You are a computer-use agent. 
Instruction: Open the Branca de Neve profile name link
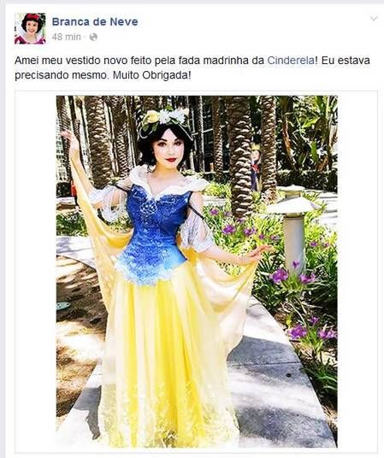pos(95,22)
